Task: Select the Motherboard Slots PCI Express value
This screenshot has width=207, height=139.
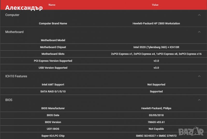Action: coord(156,54)
